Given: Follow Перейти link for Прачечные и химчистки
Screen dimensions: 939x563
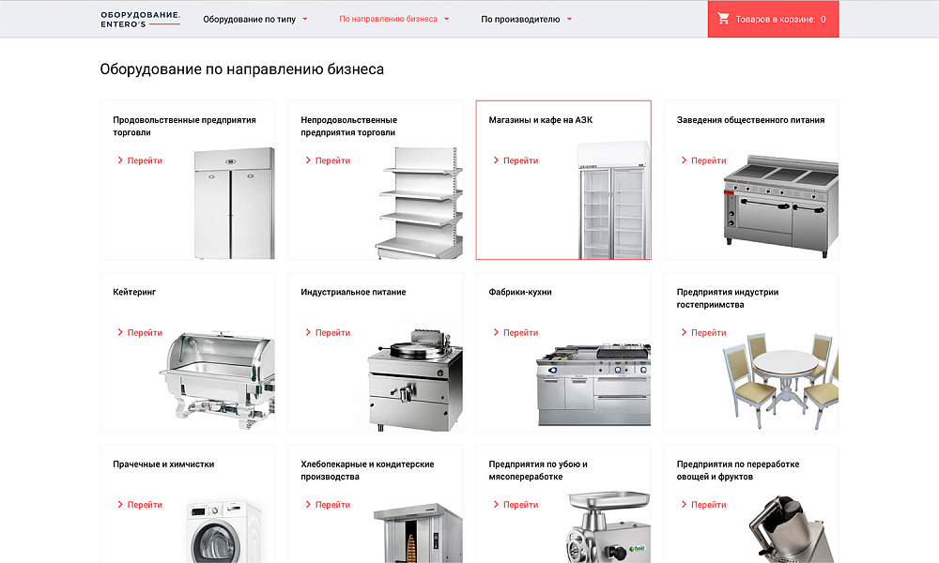Looking at the screenshot, I should click(143, 504).
